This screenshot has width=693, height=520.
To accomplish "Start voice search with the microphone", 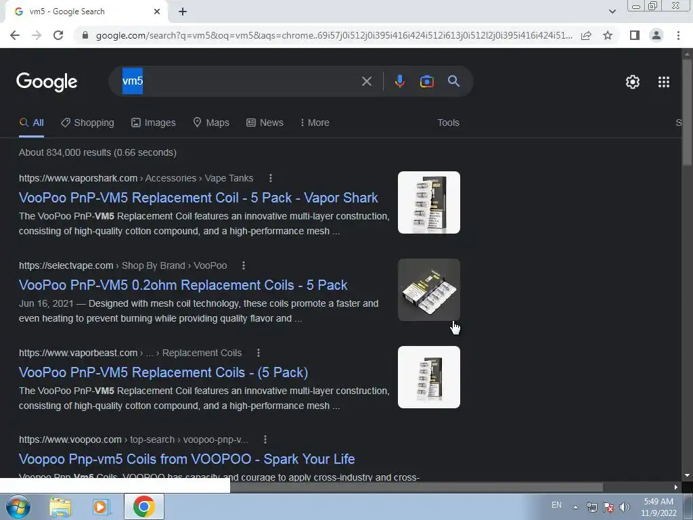I will pos(399,81).
